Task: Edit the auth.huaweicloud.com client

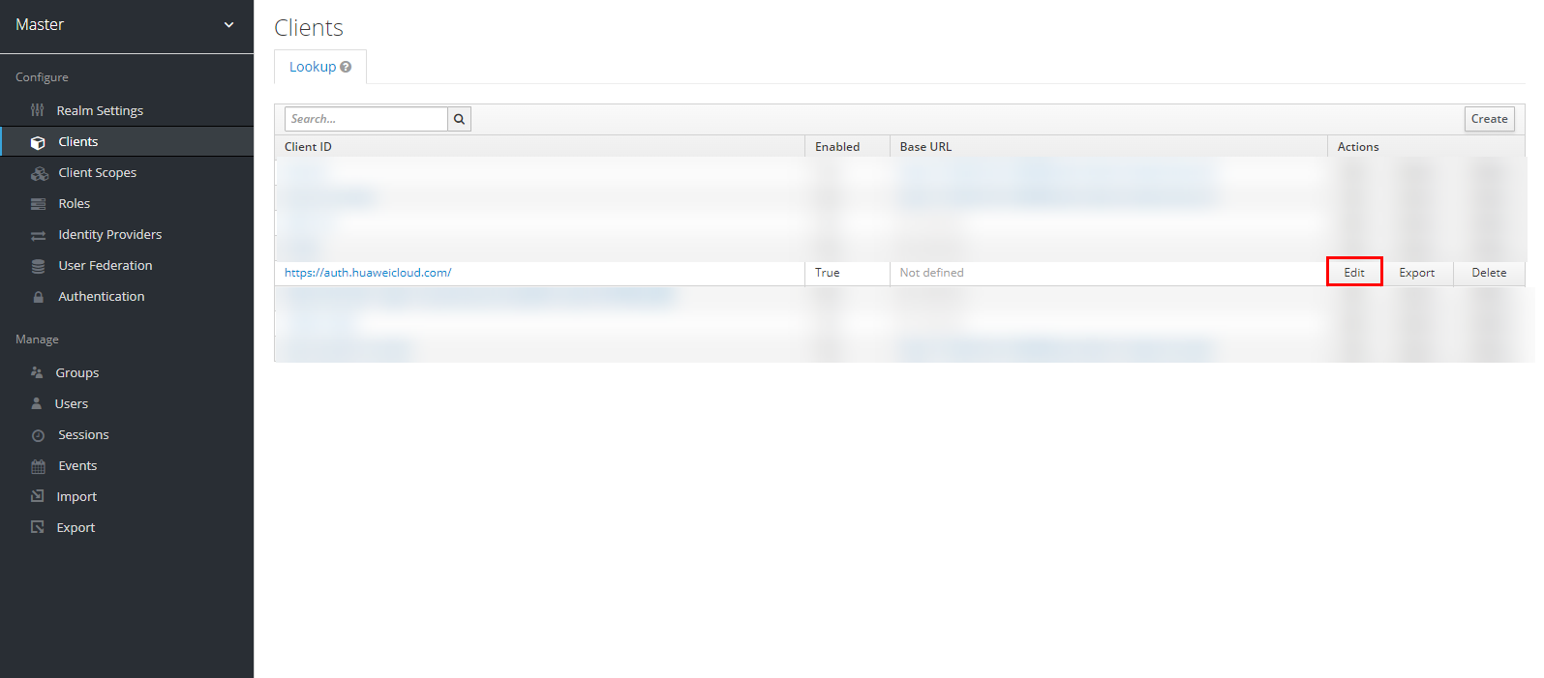Action: [1353, 273]
